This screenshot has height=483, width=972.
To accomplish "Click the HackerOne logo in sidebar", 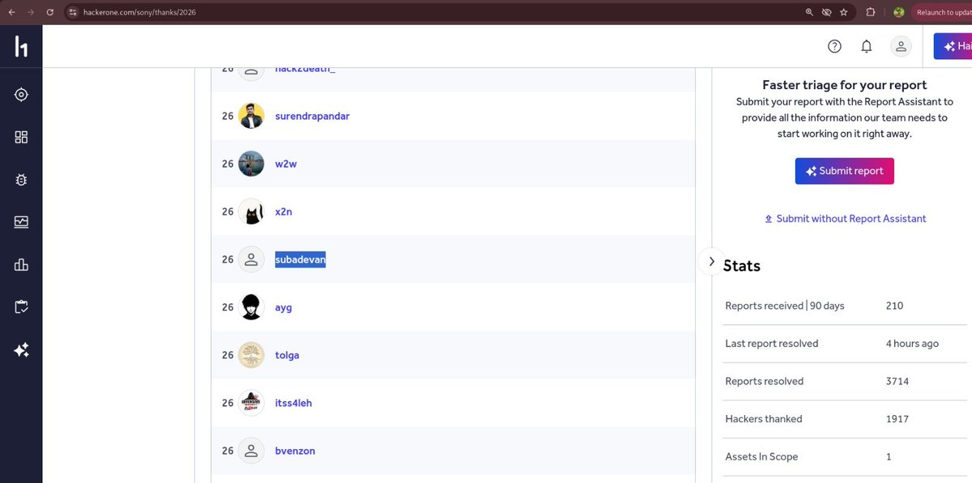I will point(21,47).
